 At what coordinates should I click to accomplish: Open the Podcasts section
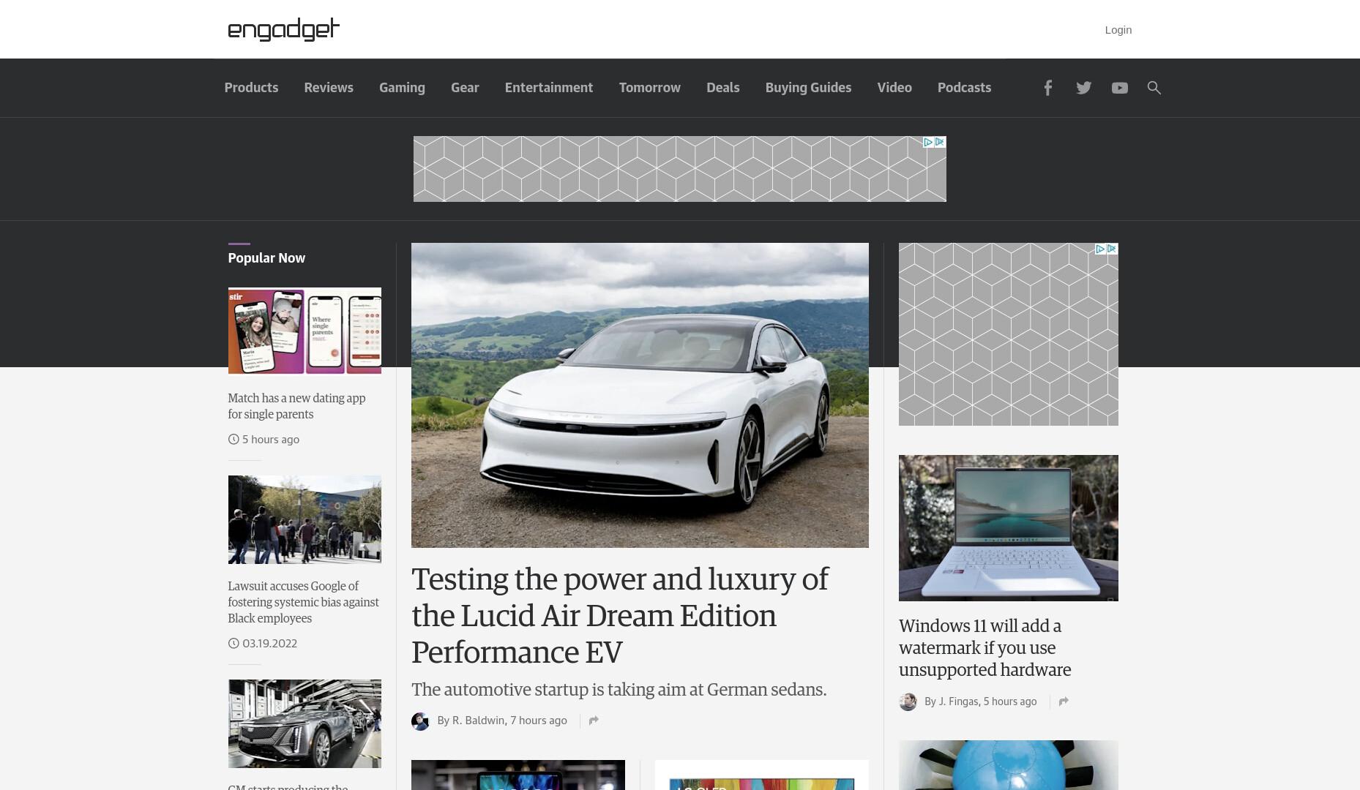click(964, 88)
